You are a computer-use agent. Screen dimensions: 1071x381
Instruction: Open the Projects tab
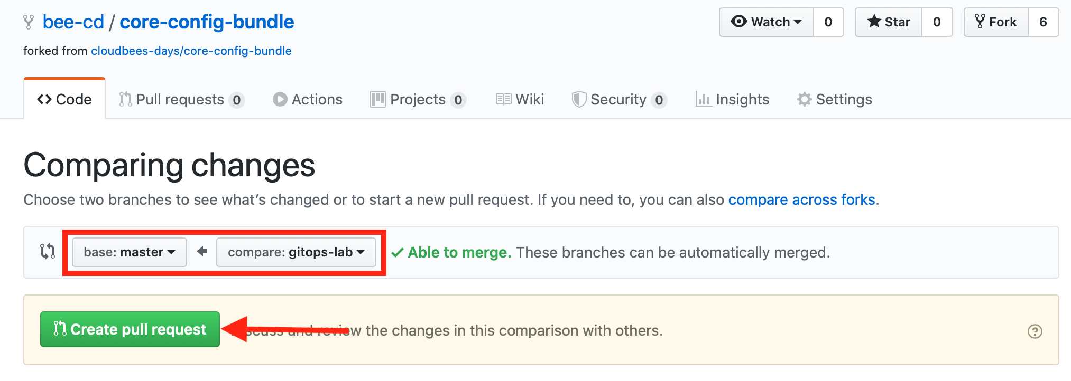tap(418, 99)
